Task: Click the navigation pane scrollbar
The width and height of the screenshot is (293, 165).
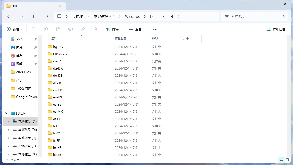Action: (x=40, y=93)
